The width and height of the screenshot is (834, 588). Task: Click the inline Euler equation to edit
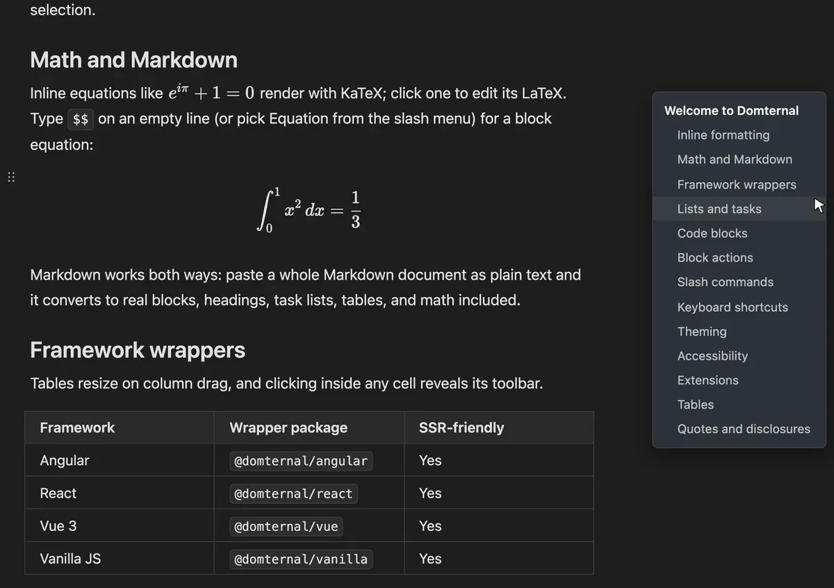point(211,92)
